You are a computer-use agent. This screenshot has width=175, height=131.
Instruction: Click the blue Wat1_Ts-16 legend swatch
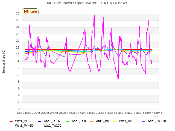(39, 121)
